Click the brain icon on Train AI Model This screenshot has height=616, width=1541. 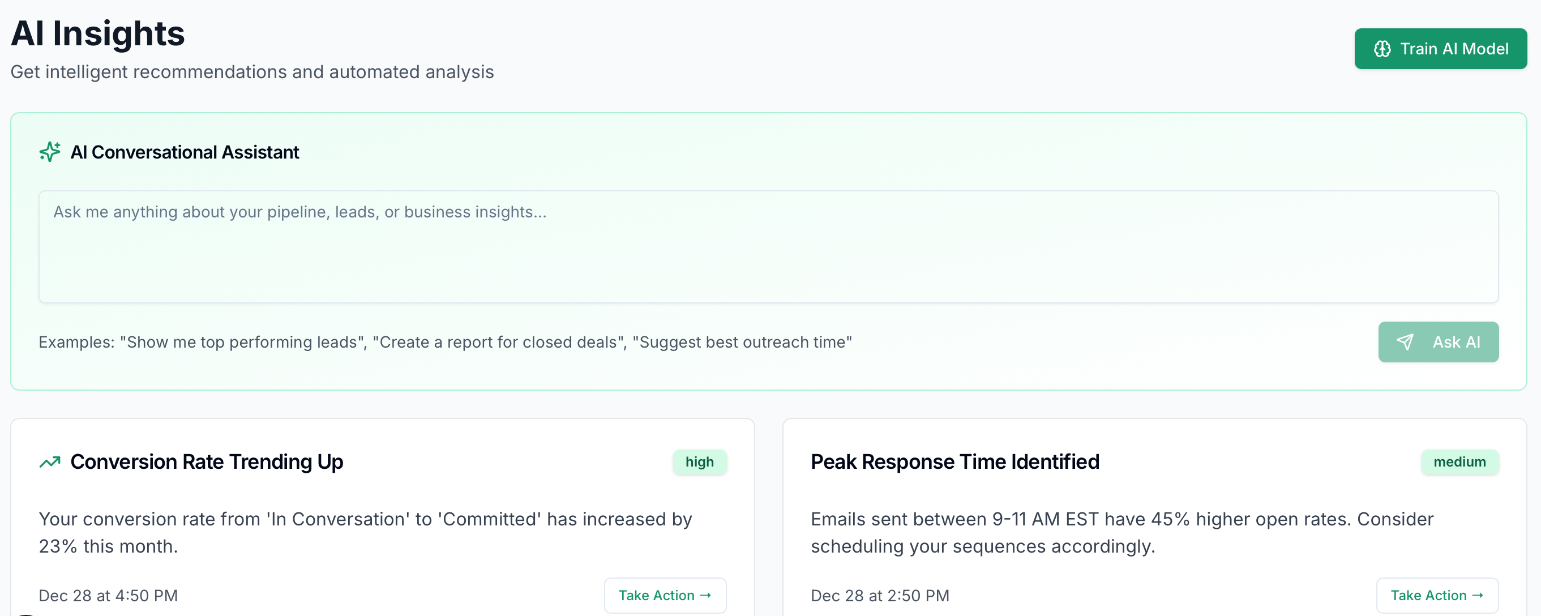tap(1382, 49)
